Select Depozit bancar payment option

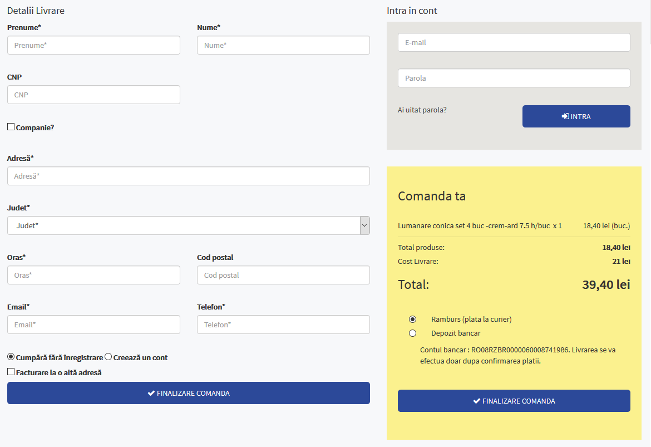point(412,333)
